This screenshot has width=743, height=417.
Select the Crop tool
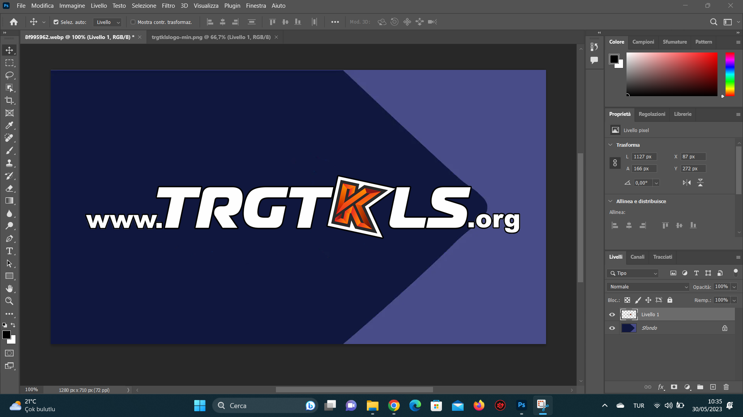click(10, 100)
